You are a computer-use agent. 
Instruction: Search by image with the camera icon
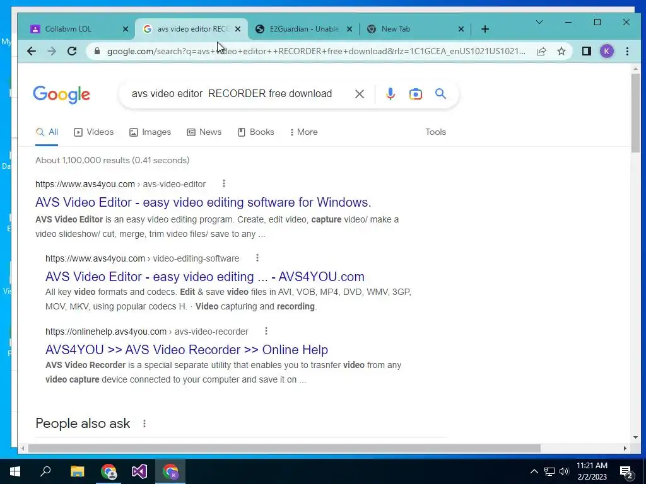tap(415, 94)
